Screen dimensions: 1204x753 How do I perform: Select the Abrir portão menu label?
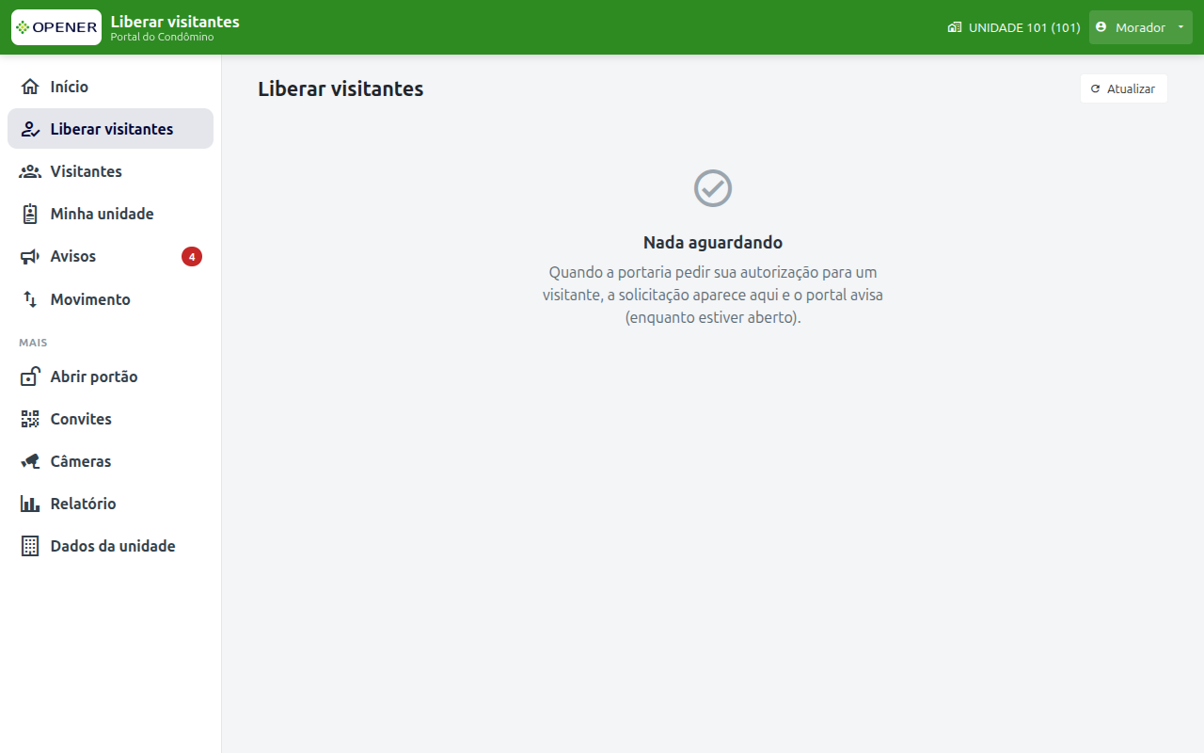coord(94,376)
